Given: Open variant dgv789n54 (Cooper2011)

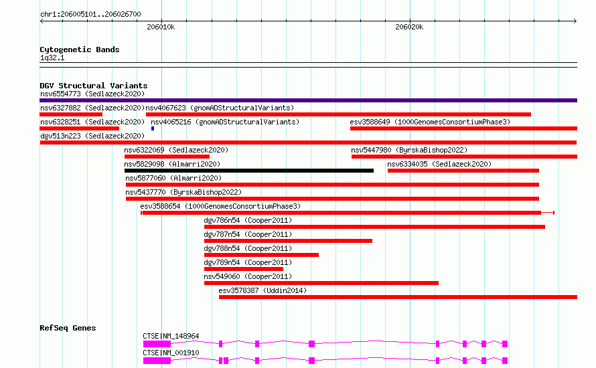Looking at the screenshot, I should [x=248, y=262].
